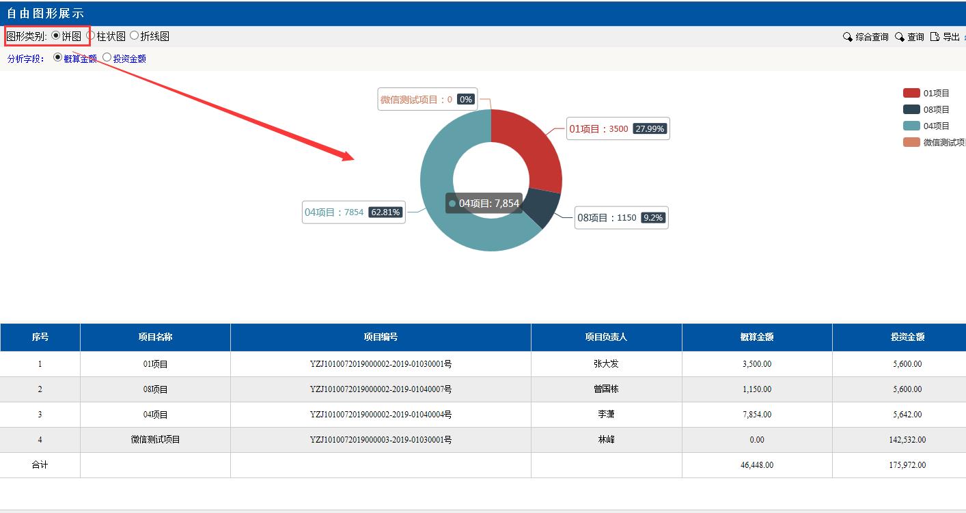Select 概算金额 as analysis field
The height and width of the screenshot is (513, 966).
point(57,58)
